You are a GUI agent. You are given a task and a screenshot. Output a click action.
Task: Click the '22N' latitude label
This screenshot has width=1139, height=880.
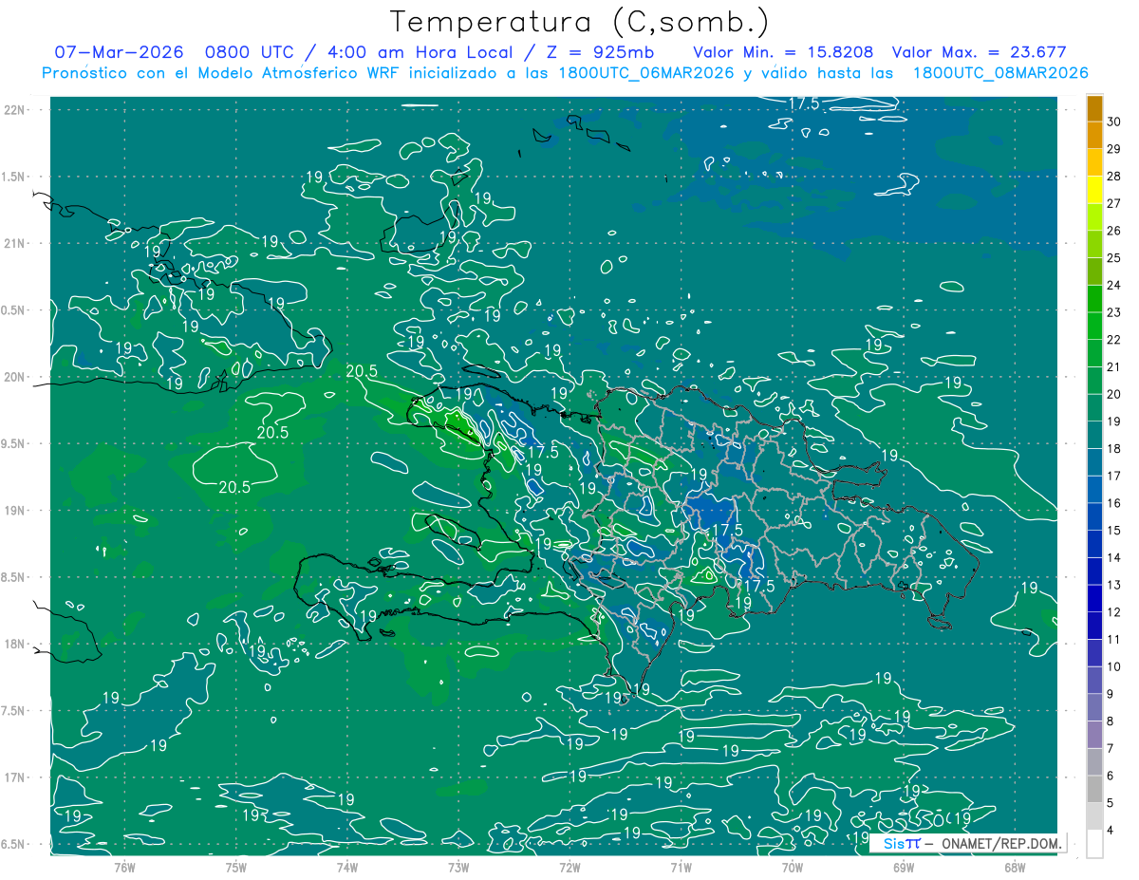point(14,110)
